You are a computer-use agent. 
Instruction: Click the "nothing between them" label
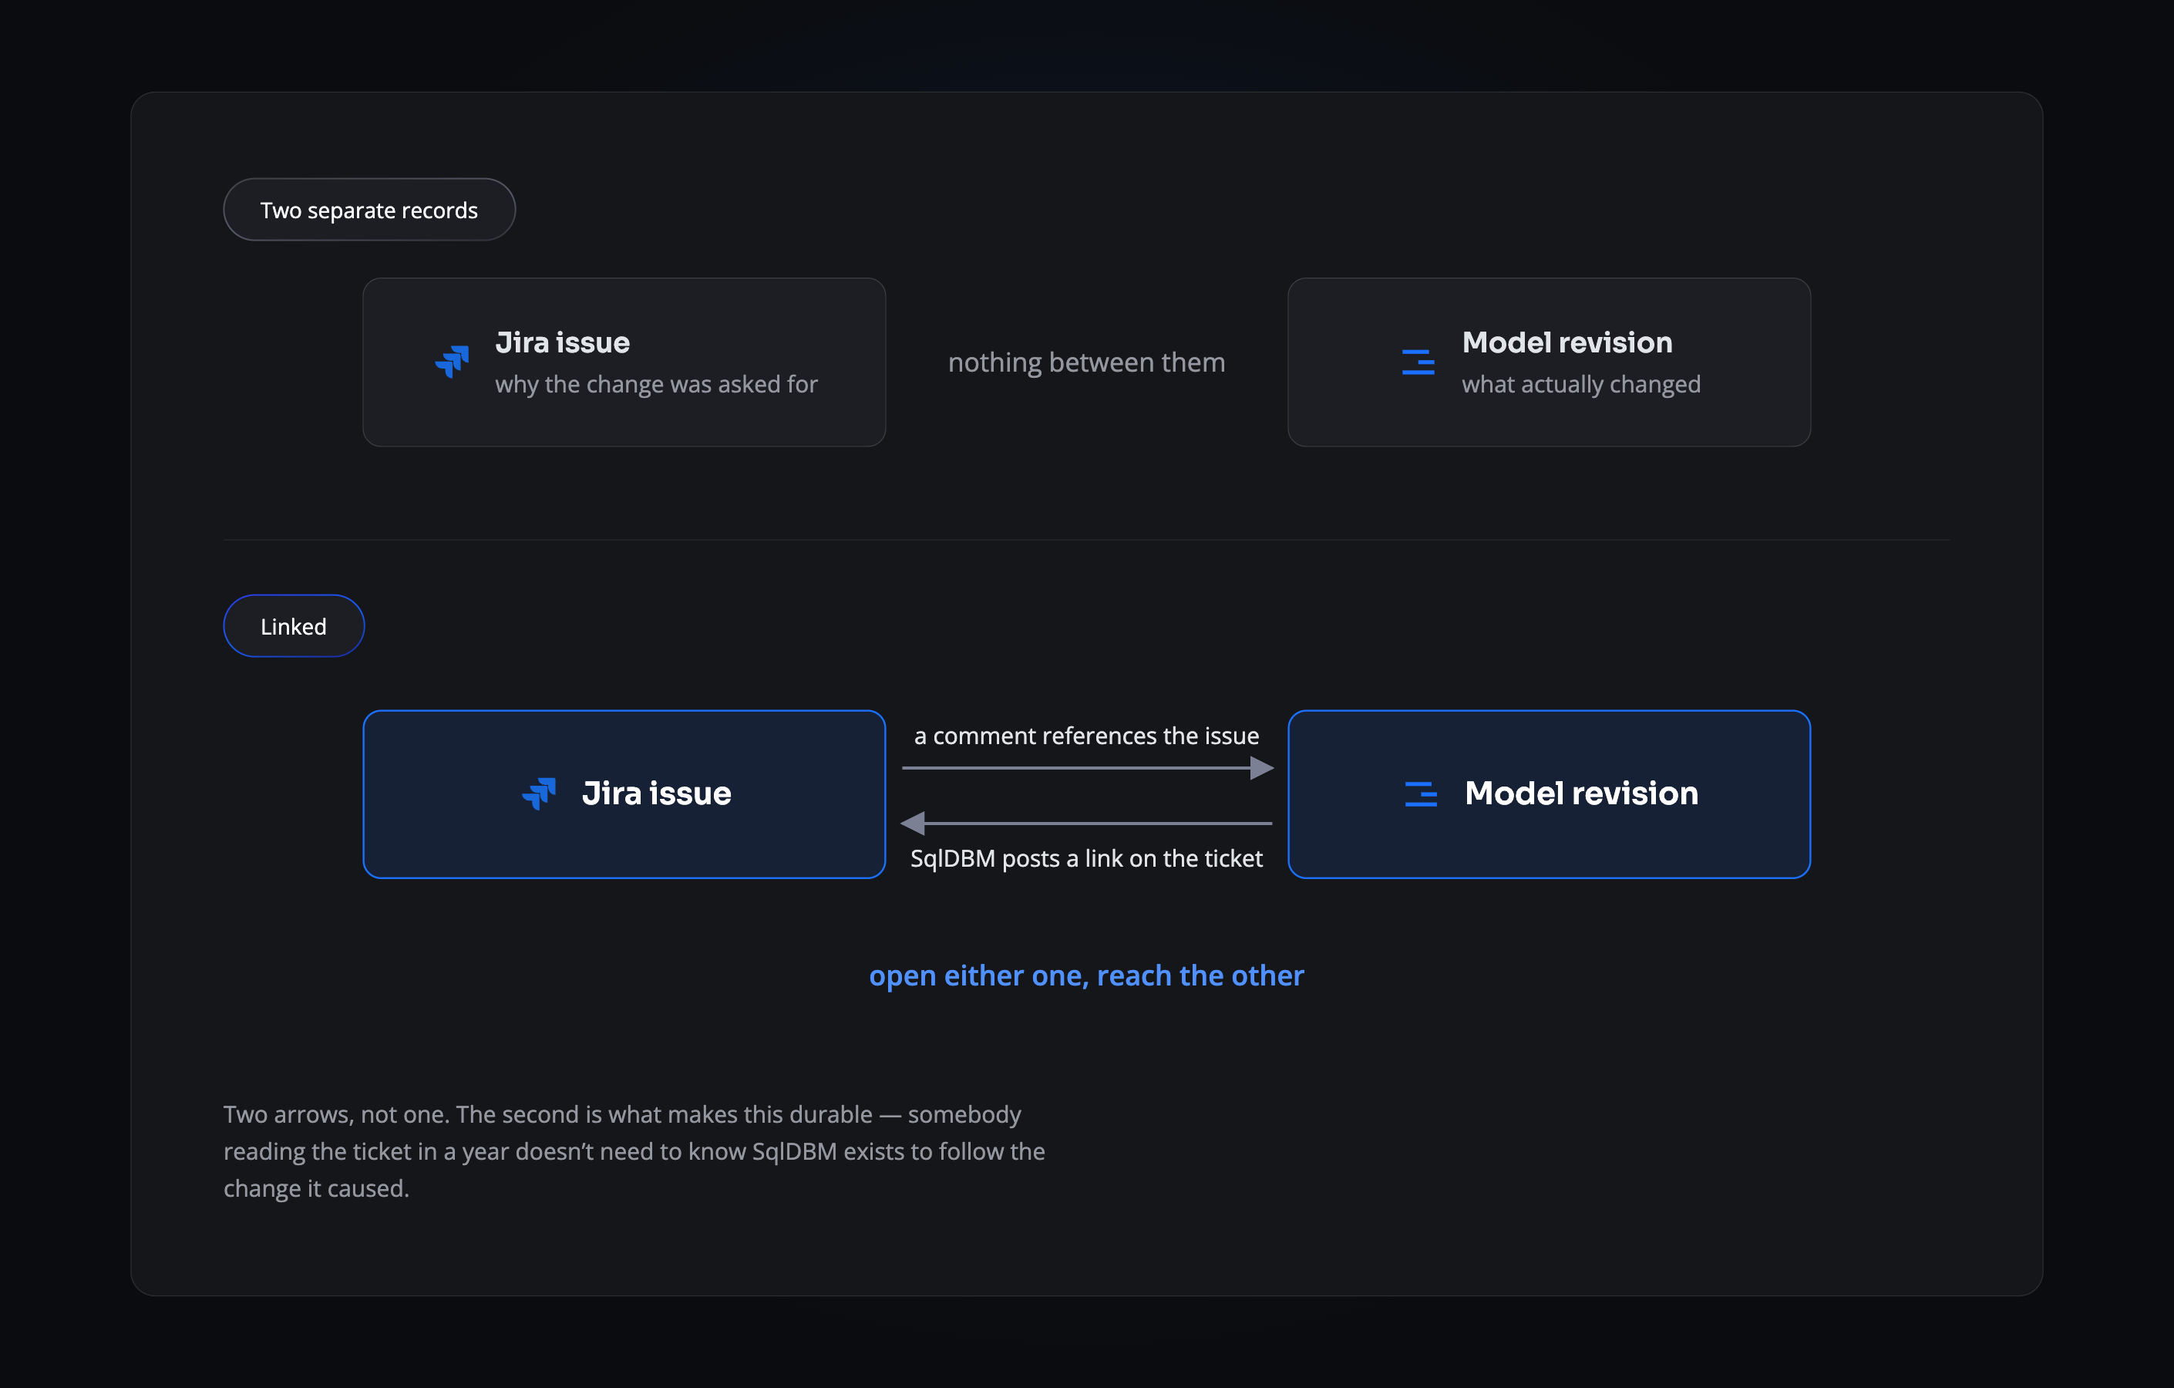tap(1086, 363)
